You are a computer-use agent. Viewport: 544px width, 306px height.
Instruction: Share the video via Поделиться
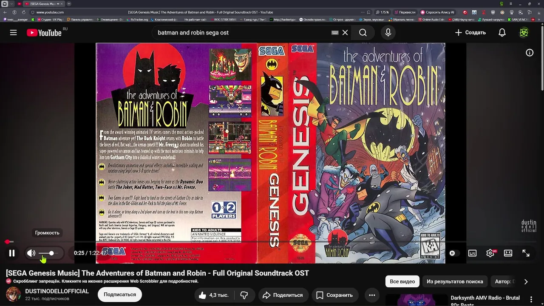[x=283, y=295]
